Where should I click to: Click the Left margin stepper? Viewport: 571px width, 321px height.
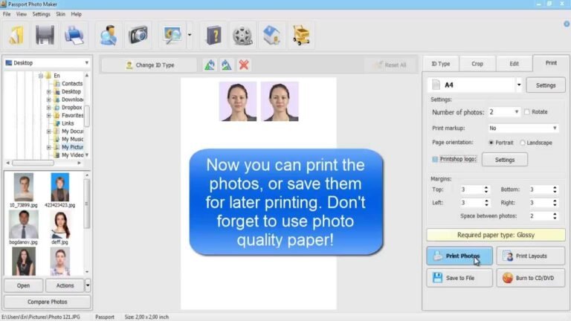tap(485, 202)
